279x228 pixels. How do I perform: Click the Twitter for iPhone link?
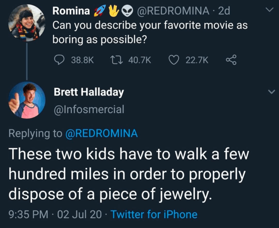click(x=154, y=214)
